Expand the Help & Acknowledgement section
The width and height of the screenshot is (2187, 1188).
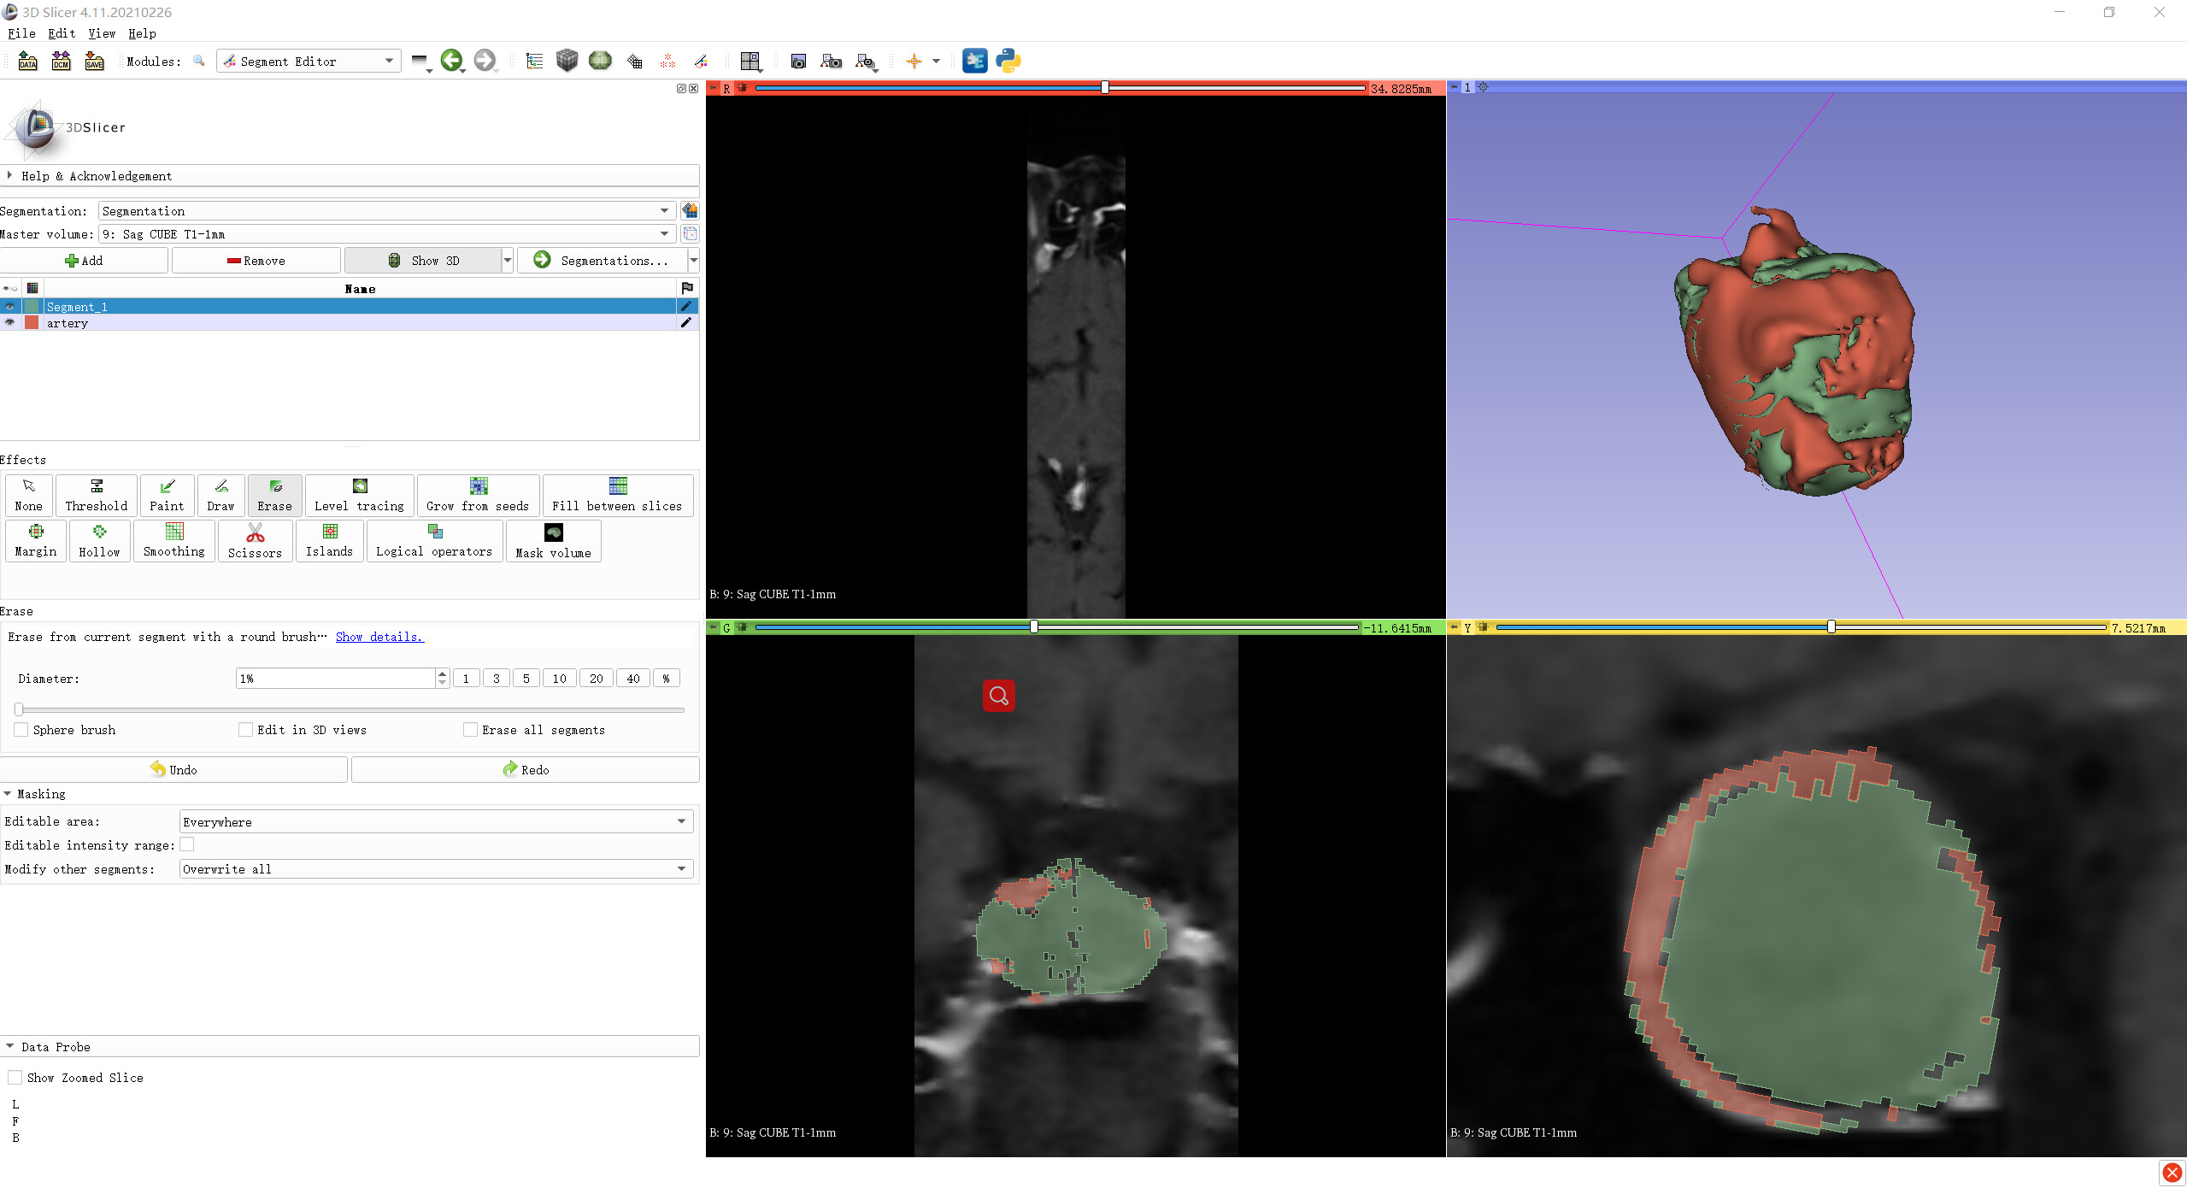point(96,176)
